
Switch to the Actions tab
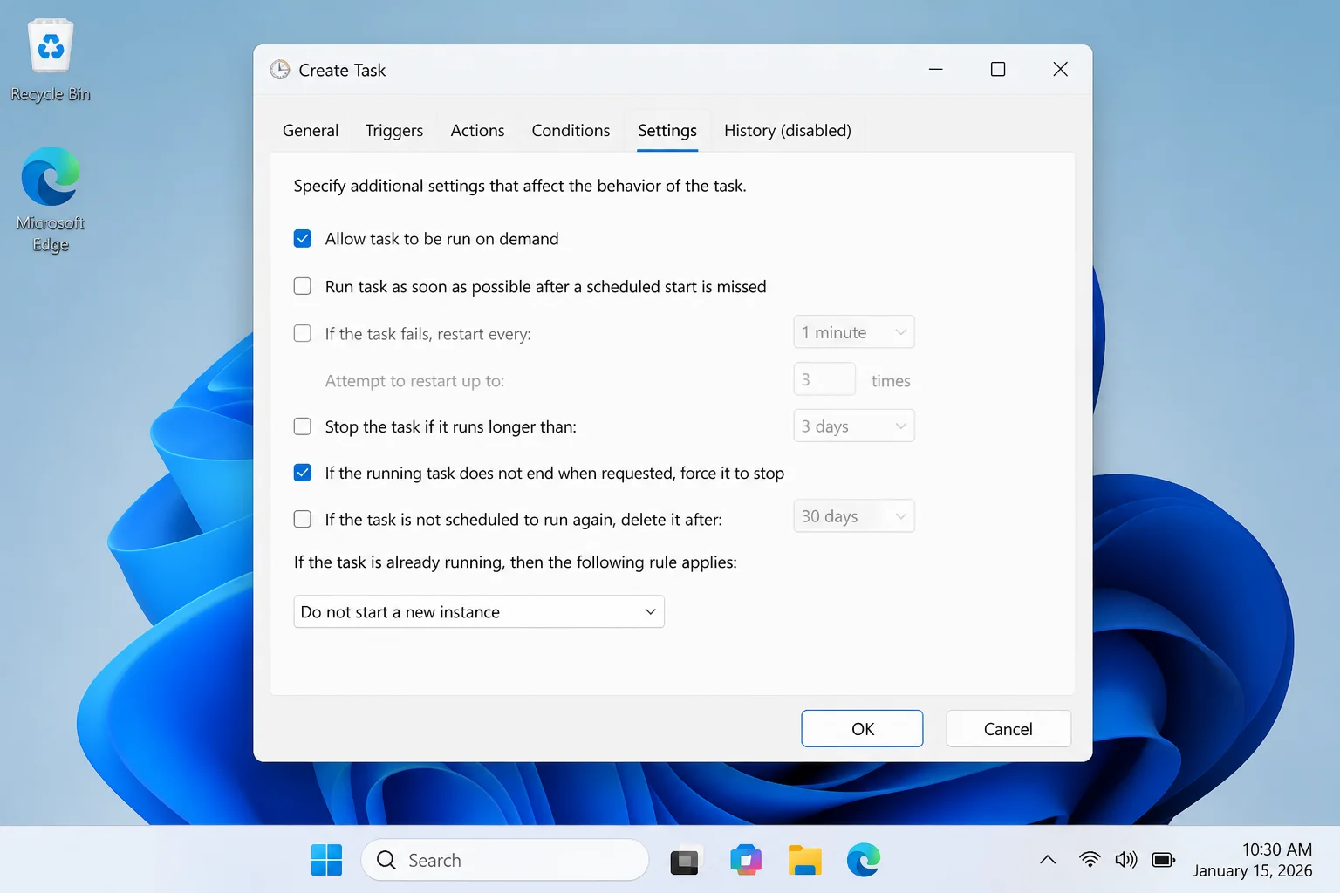(477, 130)
